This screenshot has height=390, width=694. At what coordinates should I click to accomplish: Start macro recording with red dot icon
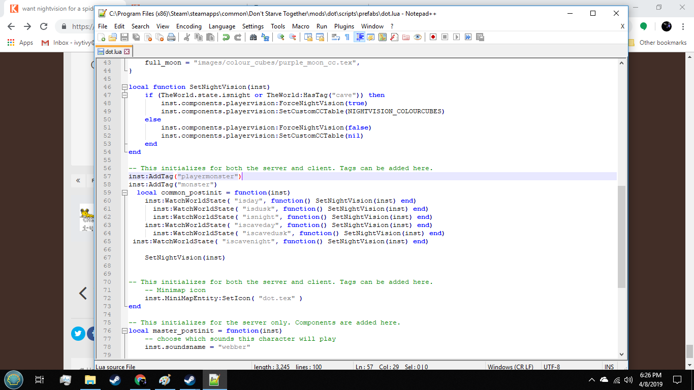tap(433, 37)
